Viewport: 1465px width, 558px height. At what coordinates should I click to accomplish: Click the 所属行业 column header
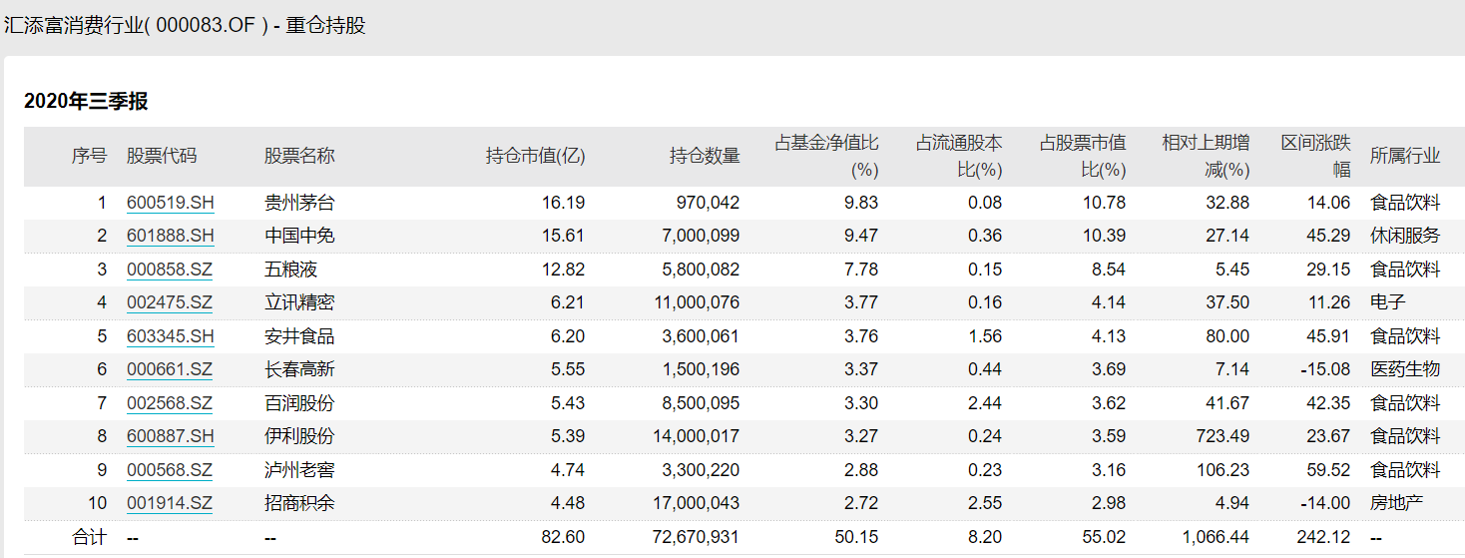[x=1405, y=156]
